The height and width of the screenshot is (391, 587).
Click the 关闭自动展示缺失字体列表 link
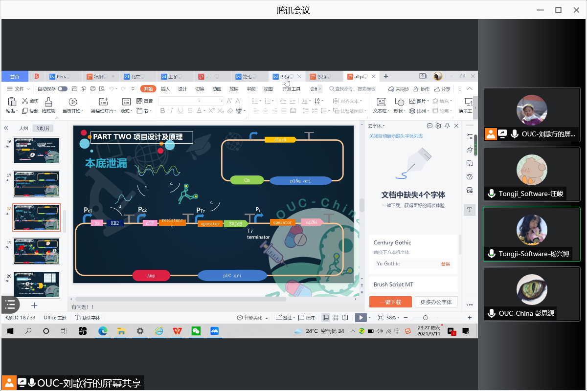396,136
